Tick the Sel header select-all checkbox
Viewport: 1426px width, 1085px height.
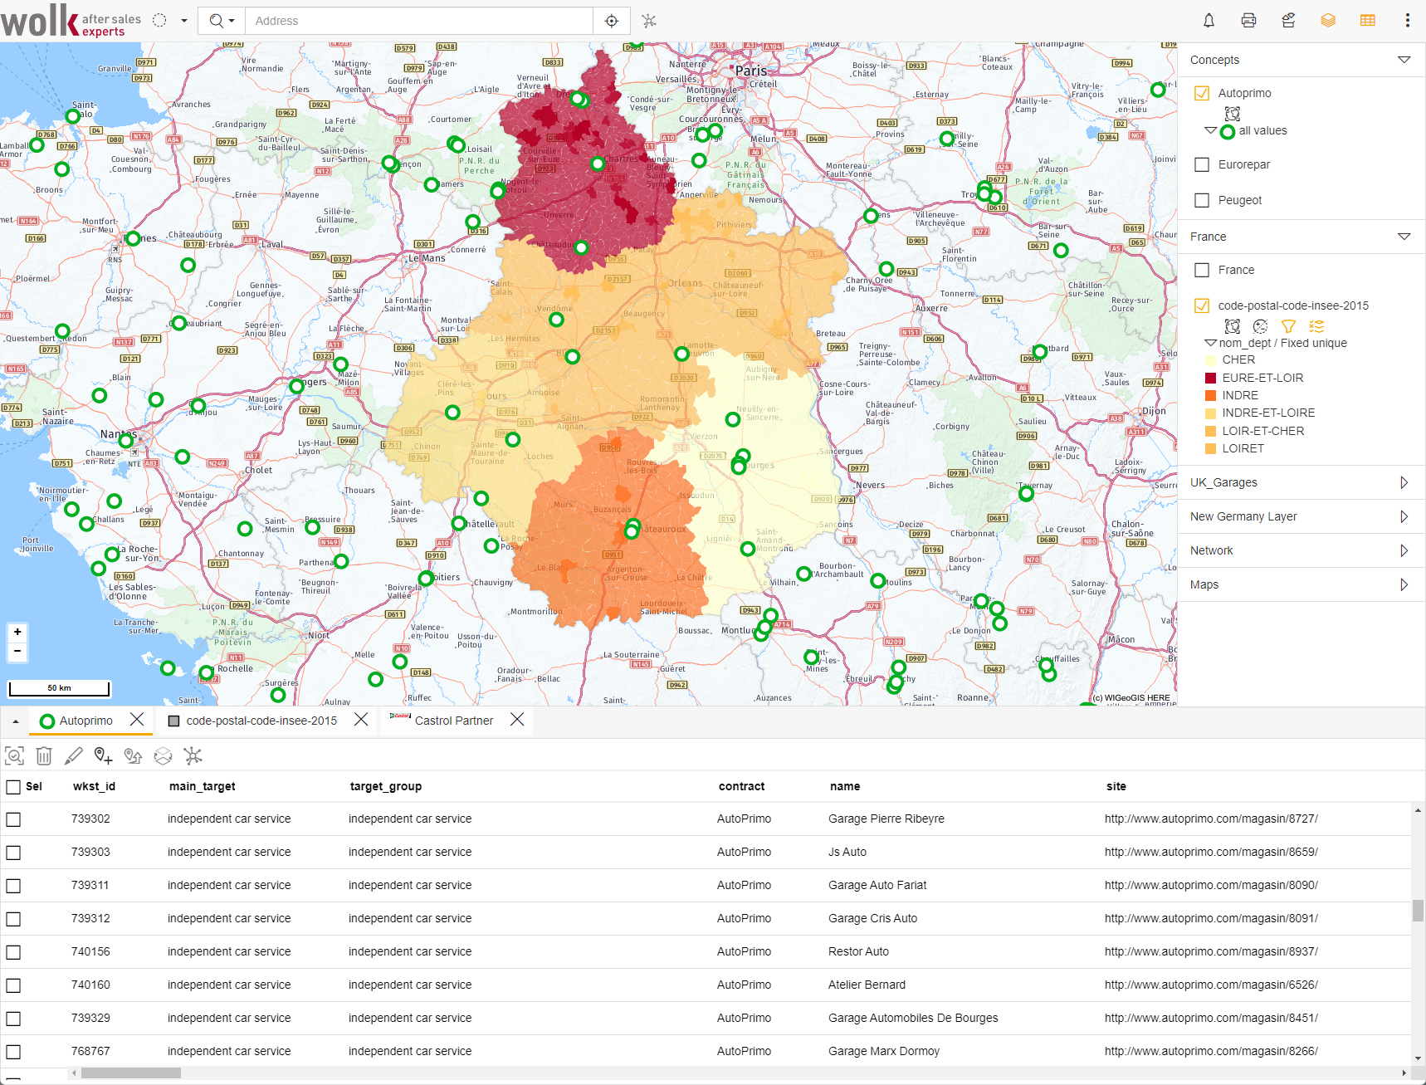[13, 786]
